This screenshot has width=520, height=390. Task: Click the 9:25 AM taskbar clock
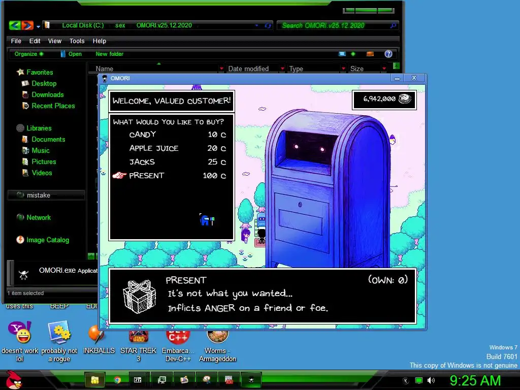(475, 380)
